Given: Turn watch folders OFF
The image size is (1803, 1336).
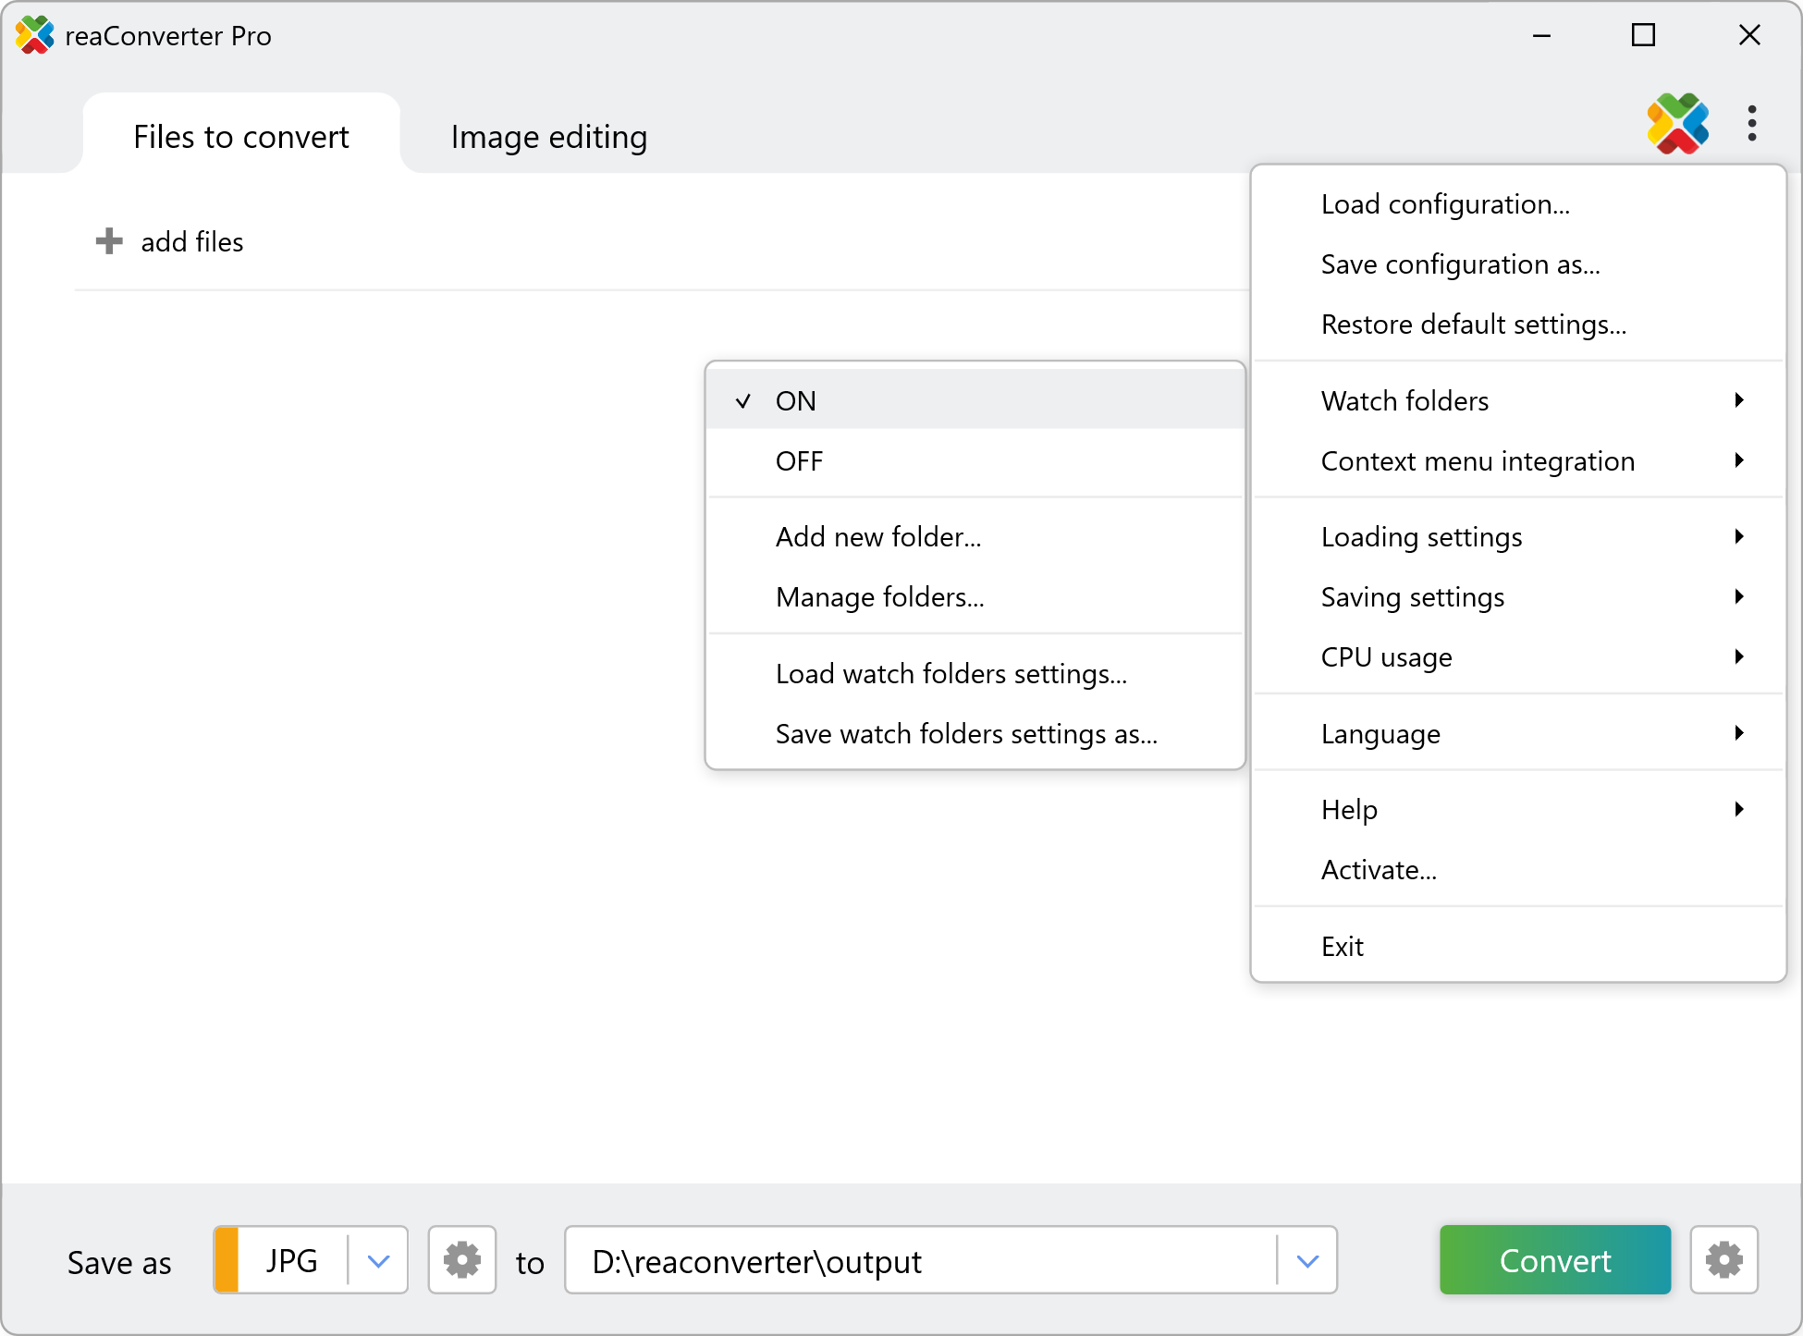Looking at the screenshot, I should [x=800, y=461].
